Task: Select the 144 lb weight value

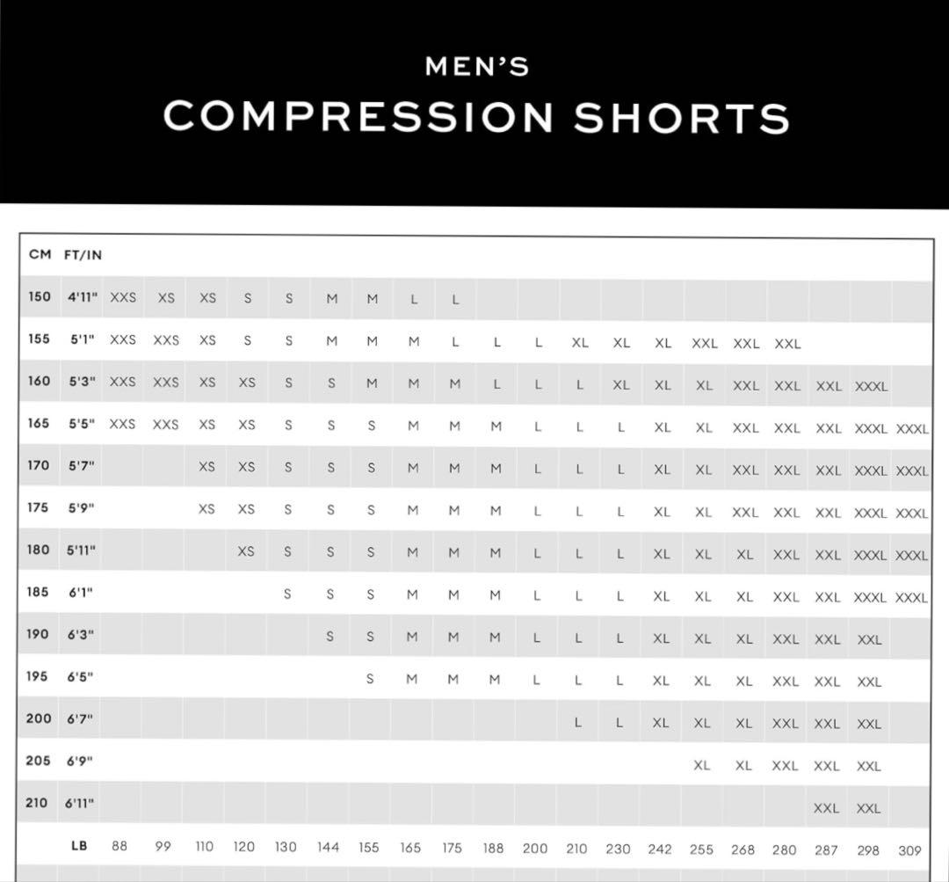Action: click(328, 847)
